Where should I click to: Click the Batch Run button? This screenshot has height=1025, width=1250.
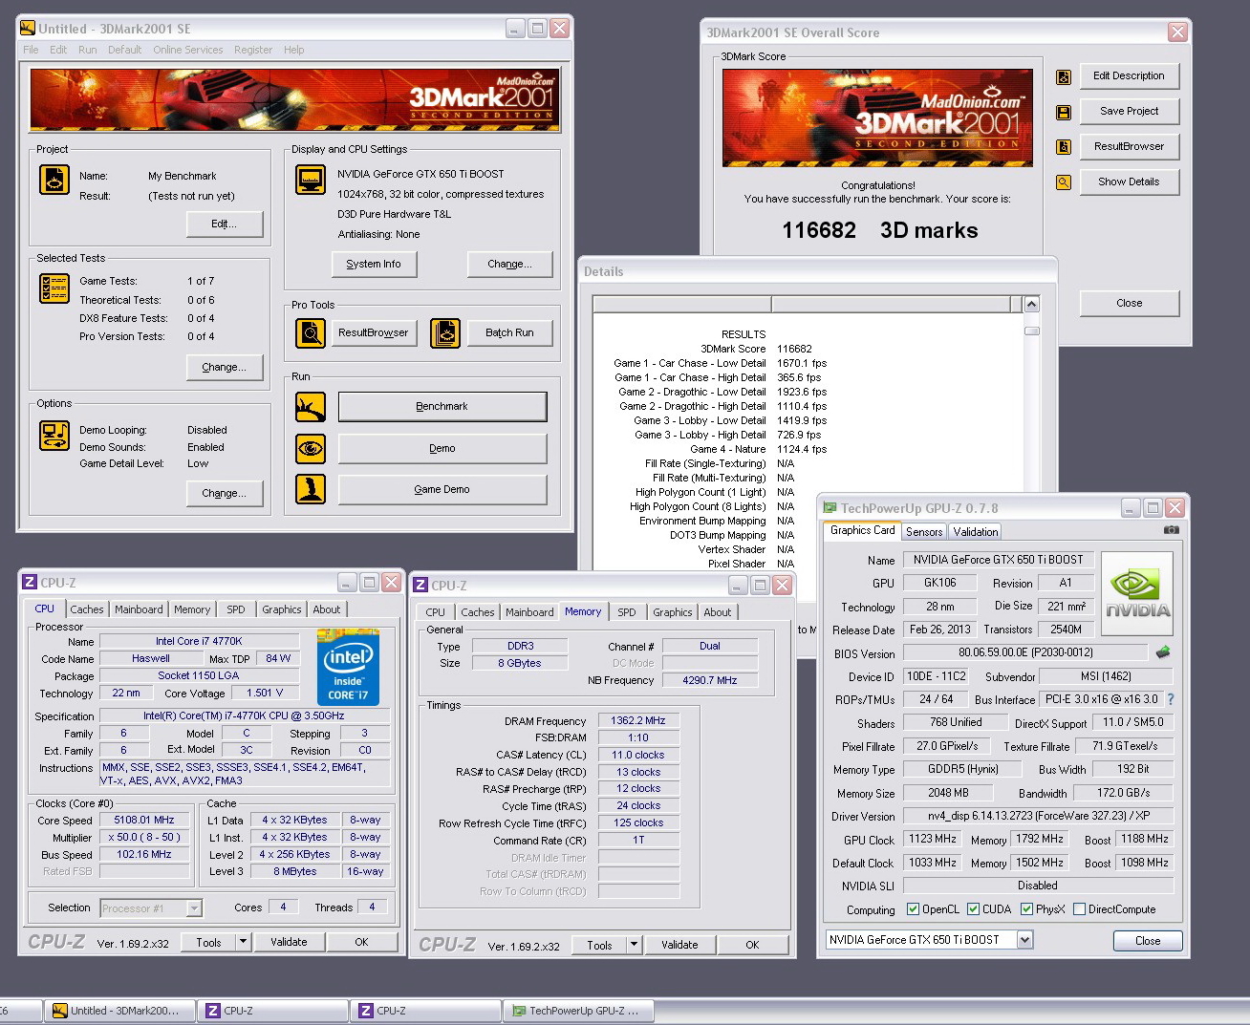[509, 333]
